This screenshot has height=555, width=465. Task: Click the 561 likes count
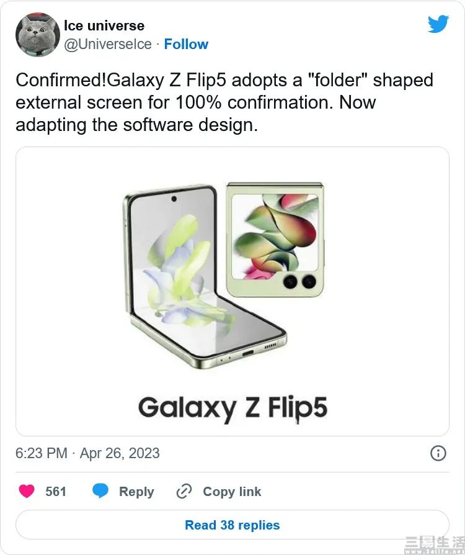[x=56, y=492]
